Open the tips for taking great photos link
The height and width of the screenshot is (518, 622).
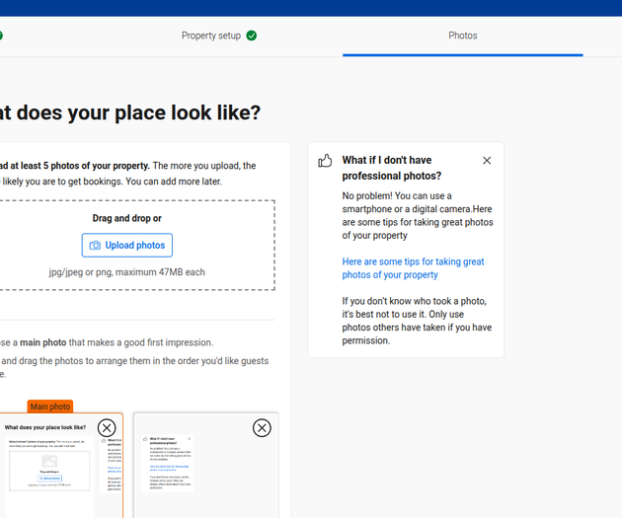[x=413, y=268]
